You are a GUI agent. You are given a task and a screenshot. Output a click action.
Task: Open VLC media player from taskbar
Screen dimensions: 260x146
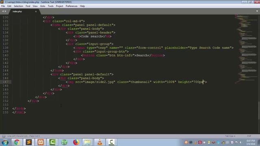pyautogui.click(x=100, y=142)
